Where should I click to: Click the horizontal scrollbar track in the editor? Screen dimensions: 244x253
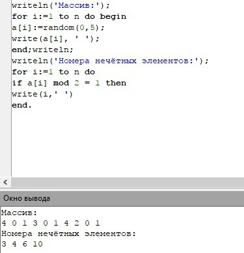(128, 182)
